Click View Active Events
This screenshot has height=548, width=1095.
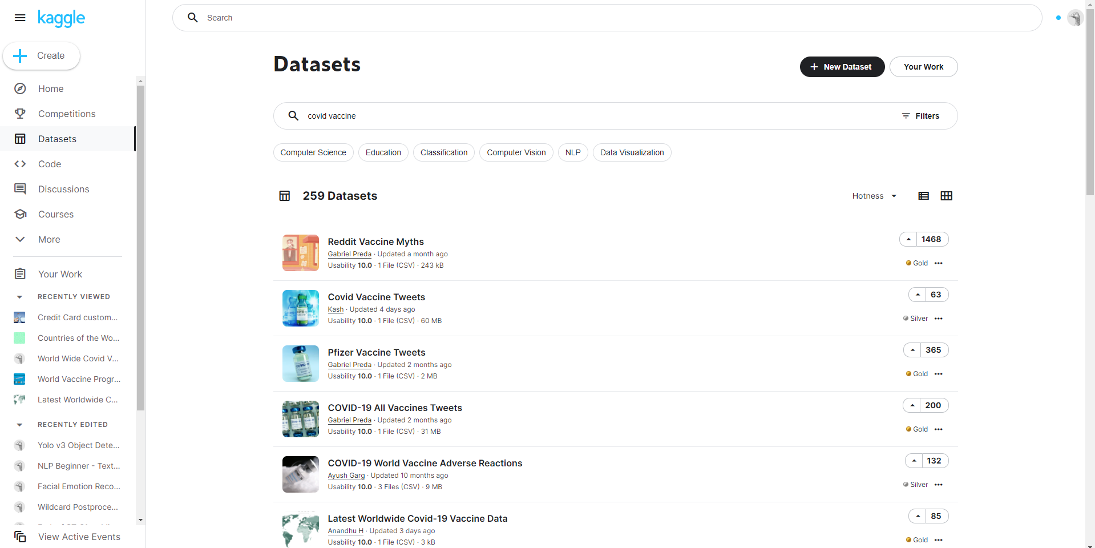coord(67,537)
